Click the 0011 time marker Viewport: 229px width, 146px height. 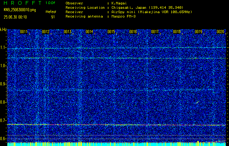pyautogui.click(x=24, y=32)
